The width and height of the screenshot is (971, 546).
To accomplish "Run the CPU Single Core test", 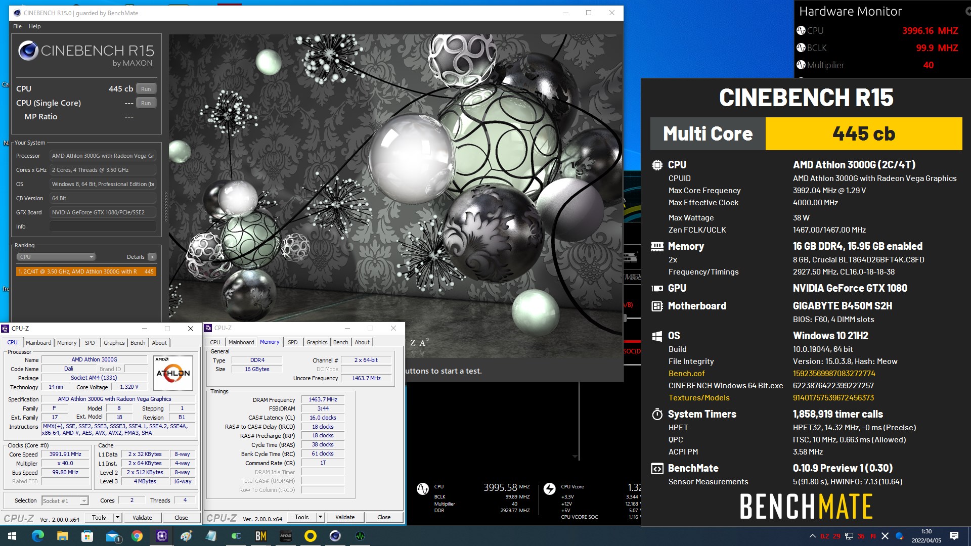I will click(146, 103).
